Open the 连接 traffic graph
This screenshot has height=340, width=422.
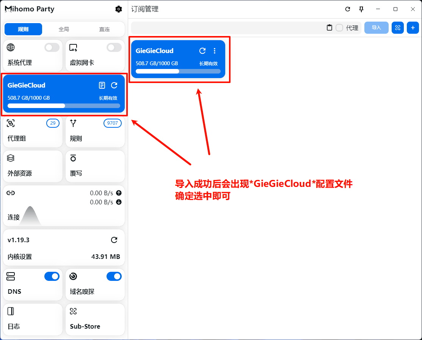tap(31, 215)
